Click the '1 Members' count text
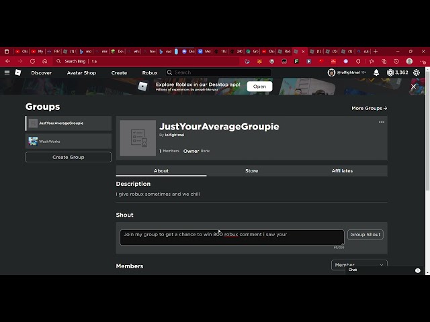The height and width of the screenshot is (322, 430). (x=169, y=151)
